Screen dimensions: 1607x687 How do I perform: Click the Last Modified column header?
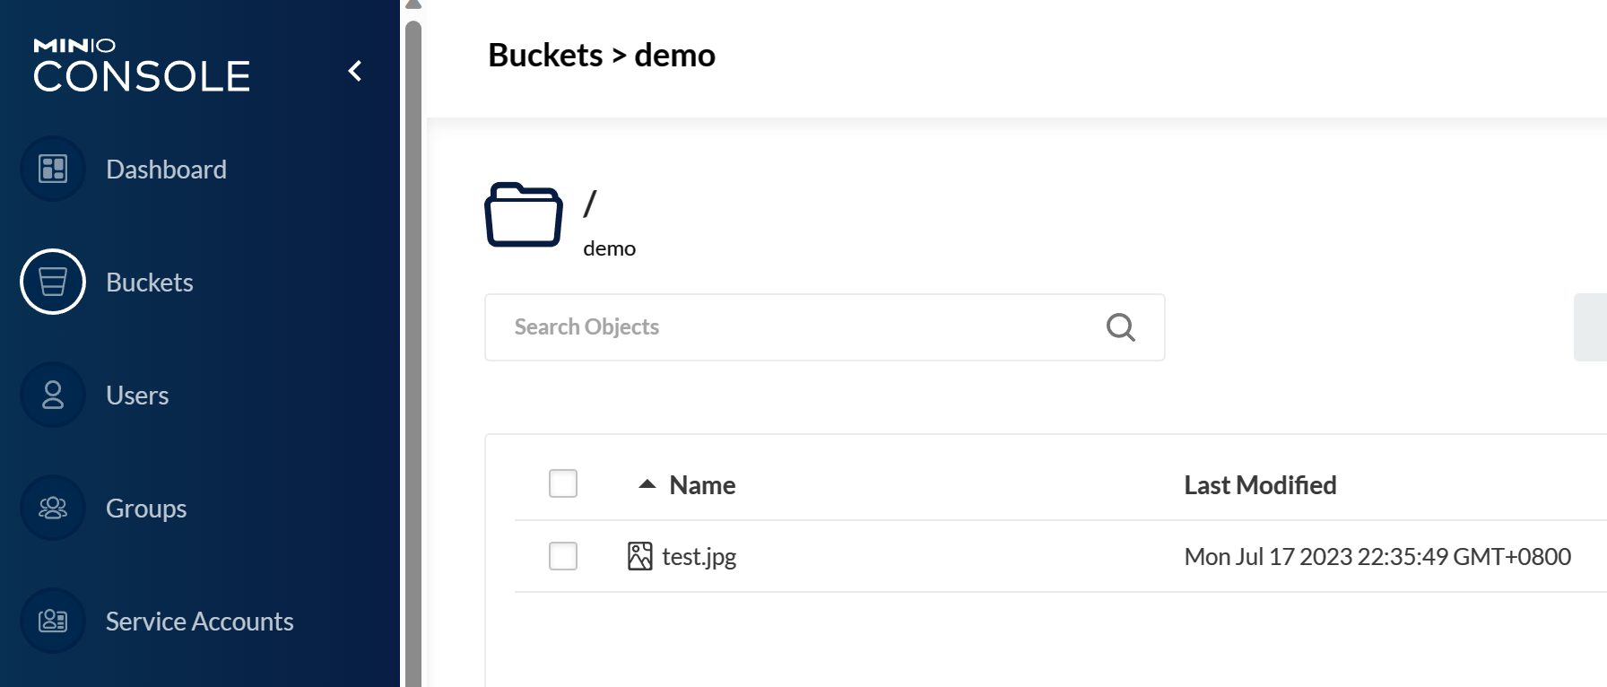[1260, 485]
